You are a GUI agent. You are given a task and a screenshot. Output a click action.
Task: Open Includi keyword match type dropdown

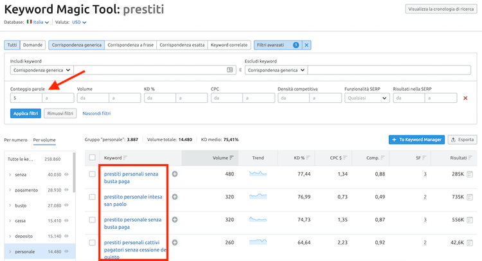42,70
